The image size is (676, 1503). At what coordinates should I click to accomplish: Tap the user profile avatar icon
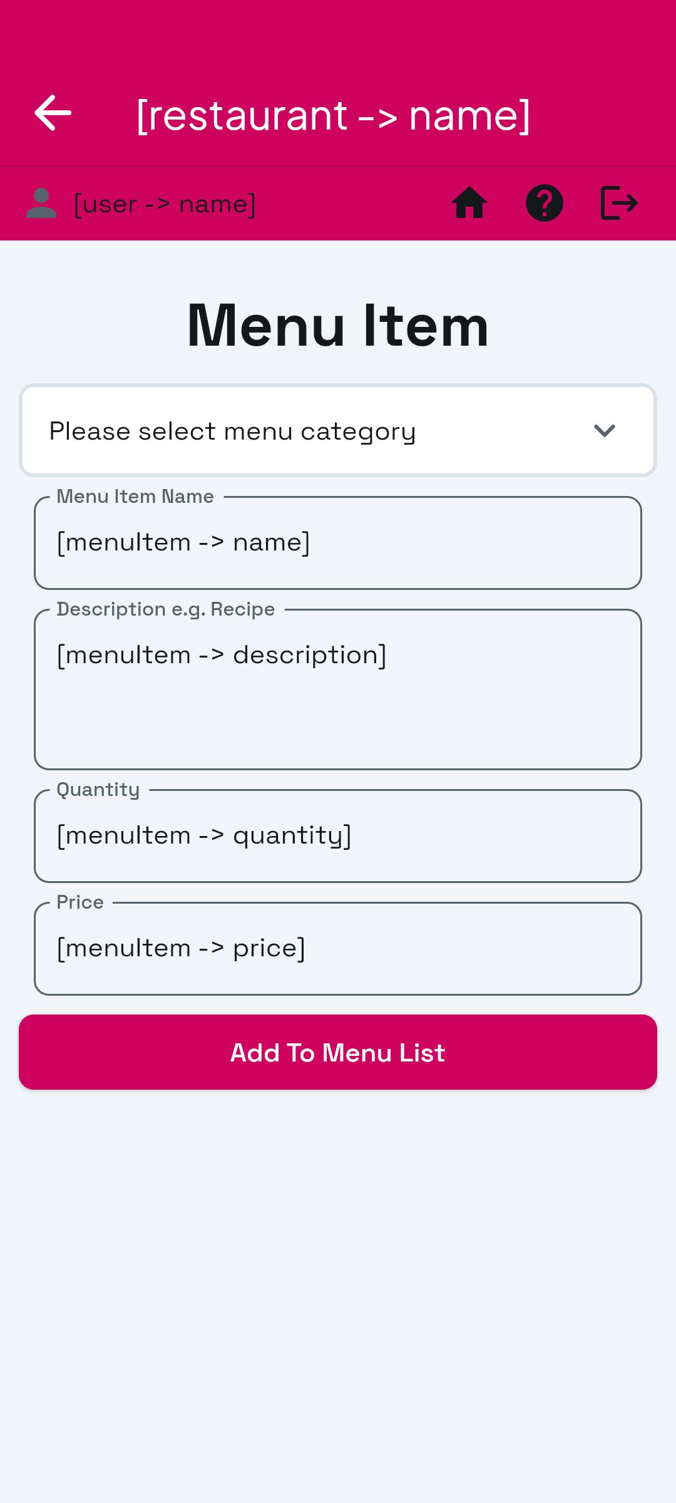(x=41, y=203)
